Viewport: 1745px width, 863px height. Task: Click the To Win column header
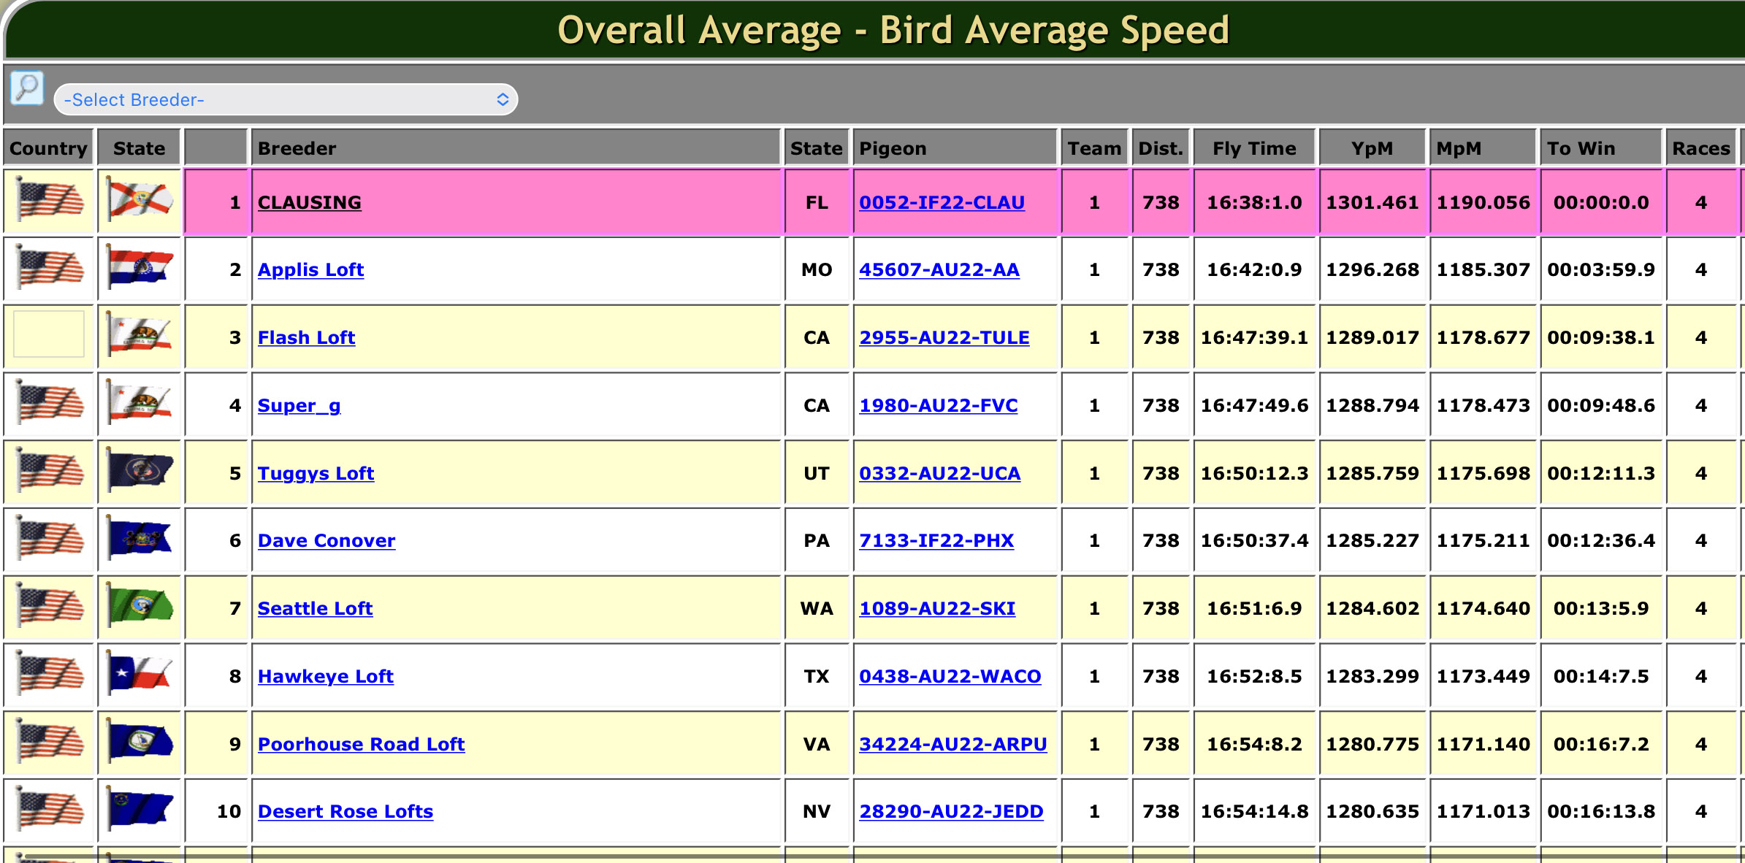(1581, 148)
